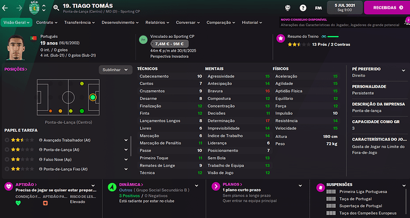
Task: Open the help question mark icon
Action: pyautogui.click(x=303, y=8)
